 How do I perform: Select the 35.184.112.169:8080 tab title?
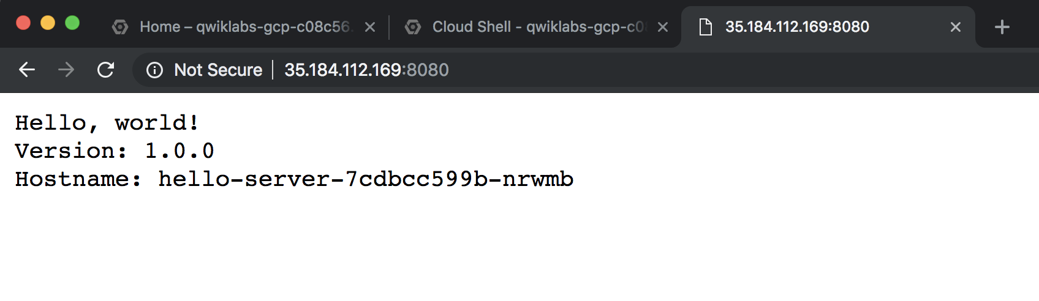(797, 27)
